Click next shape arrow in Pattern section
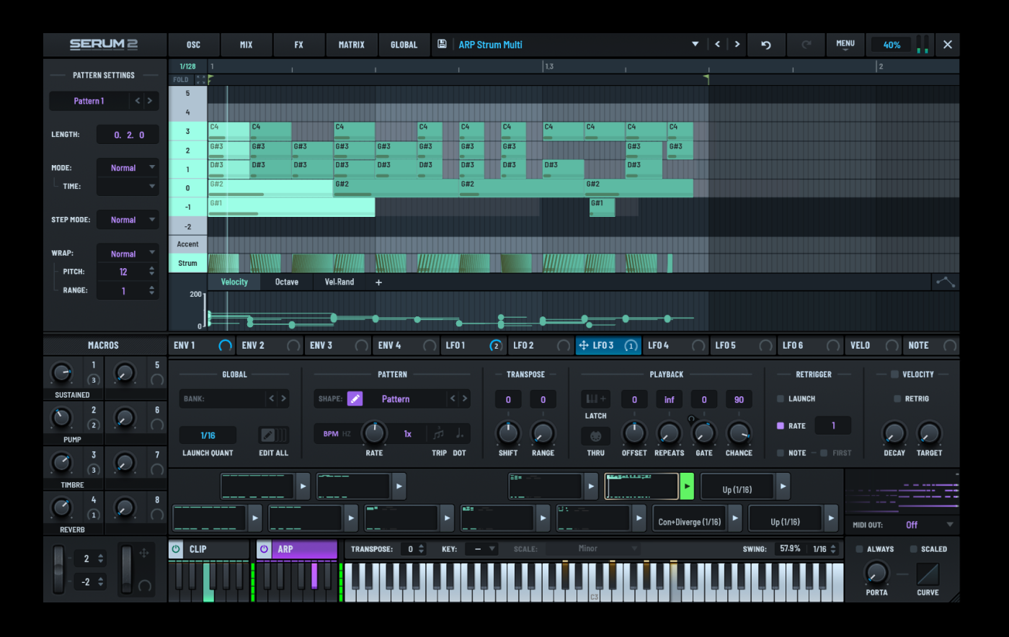Screen dimensions: 1009x637 [x=465, y=398]
